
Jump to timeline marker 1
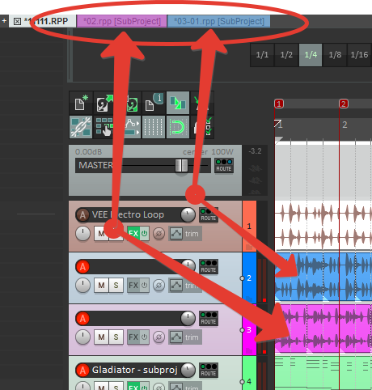coord(279,104)
